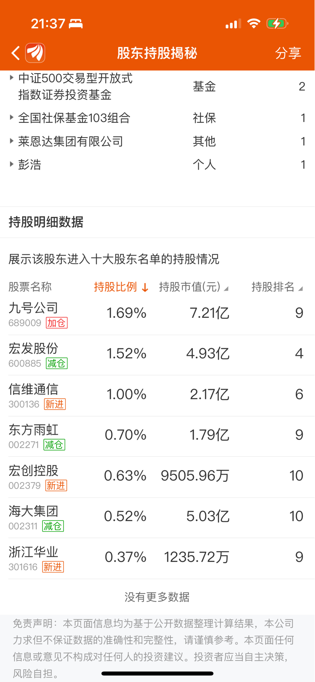The height and width of the screenshot is (682, 315).
Task: Click stock code 002311
Action: pyautogui.click(x=23, y=526)
